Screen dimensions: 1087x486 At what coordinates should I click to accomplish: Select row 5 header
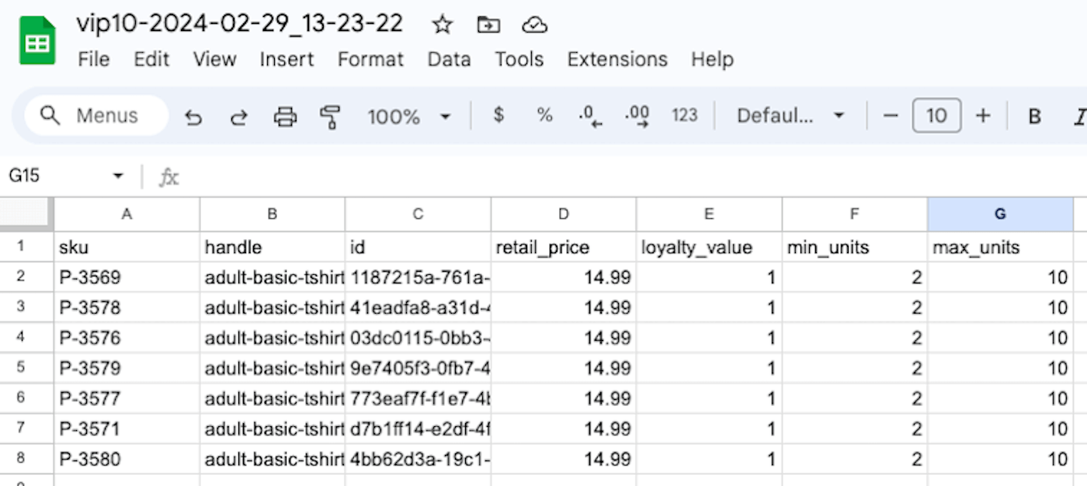[26, 368]
